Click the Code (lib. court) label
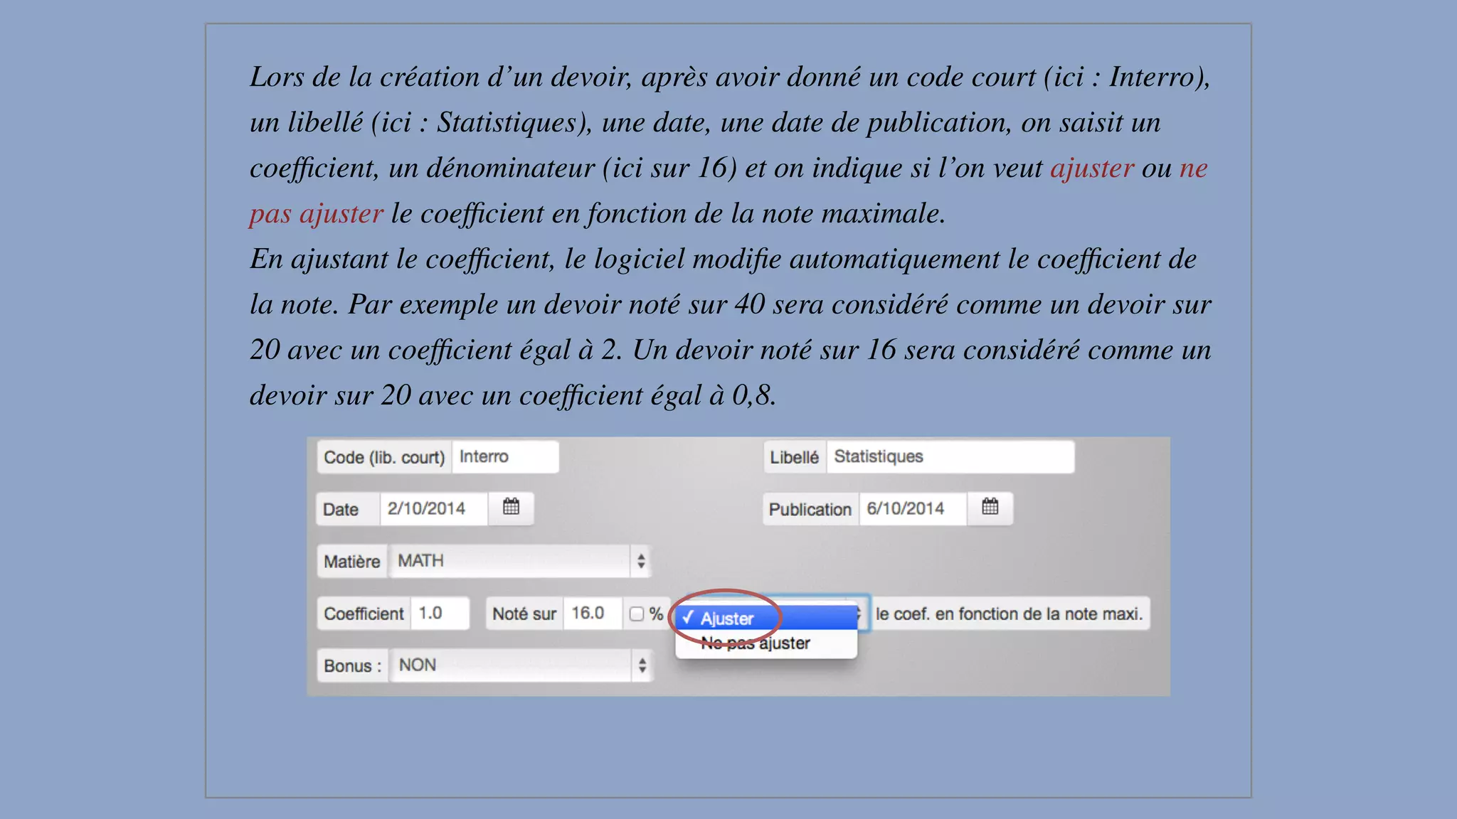The height and width of the screenshot is (819, 1457). [x=384, y=457]
